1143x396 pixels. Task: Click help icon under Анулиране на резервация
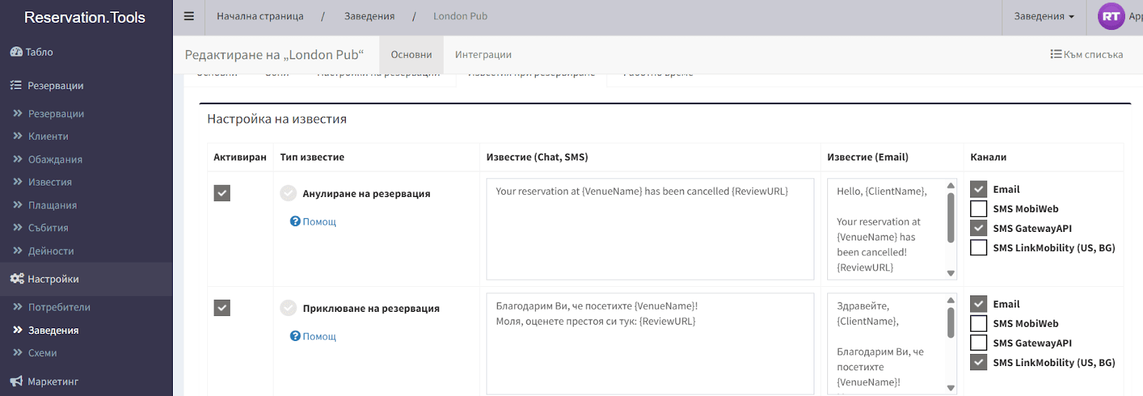295,222
